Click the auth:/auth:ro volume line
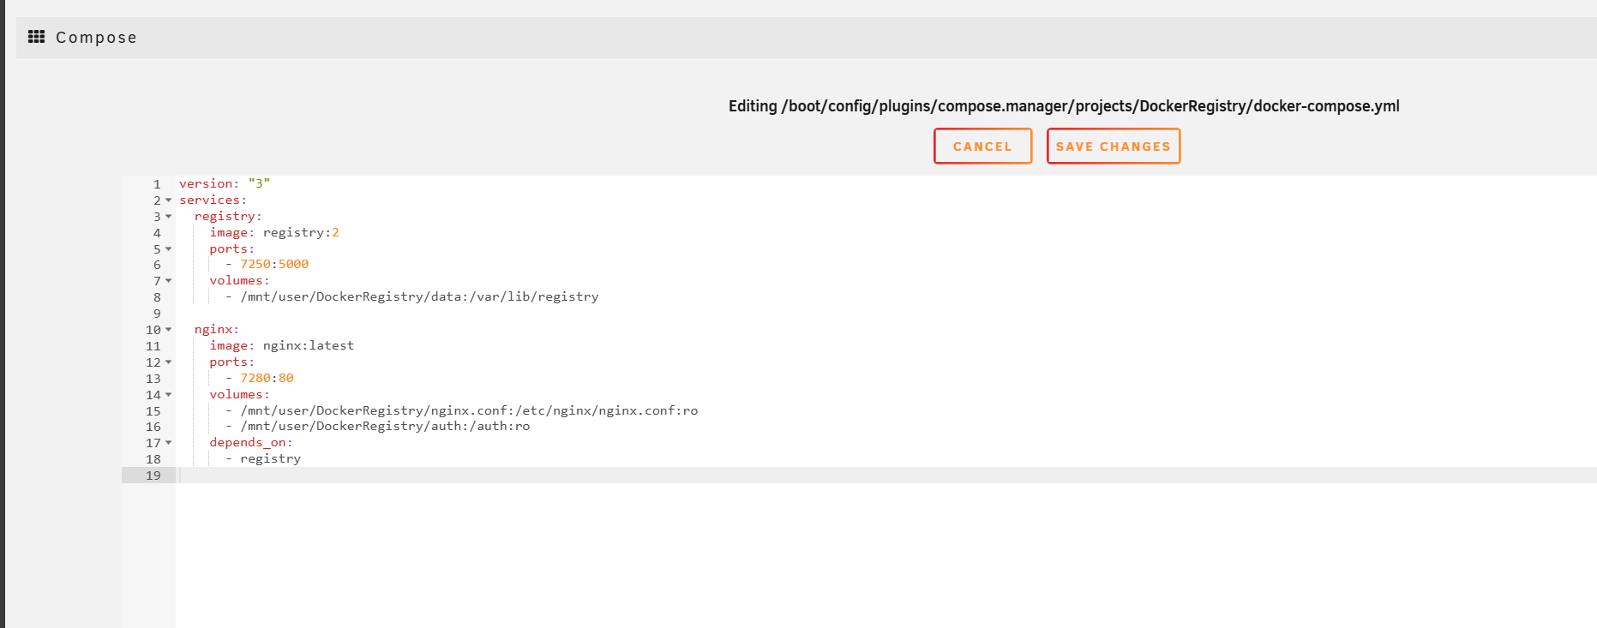The image size is (1597, 628). click(377, 426)
